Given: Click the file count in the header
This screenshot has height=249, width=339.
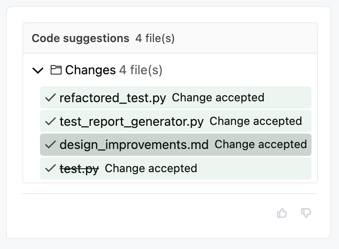Looking at the screenshot, I should [155, 38].
